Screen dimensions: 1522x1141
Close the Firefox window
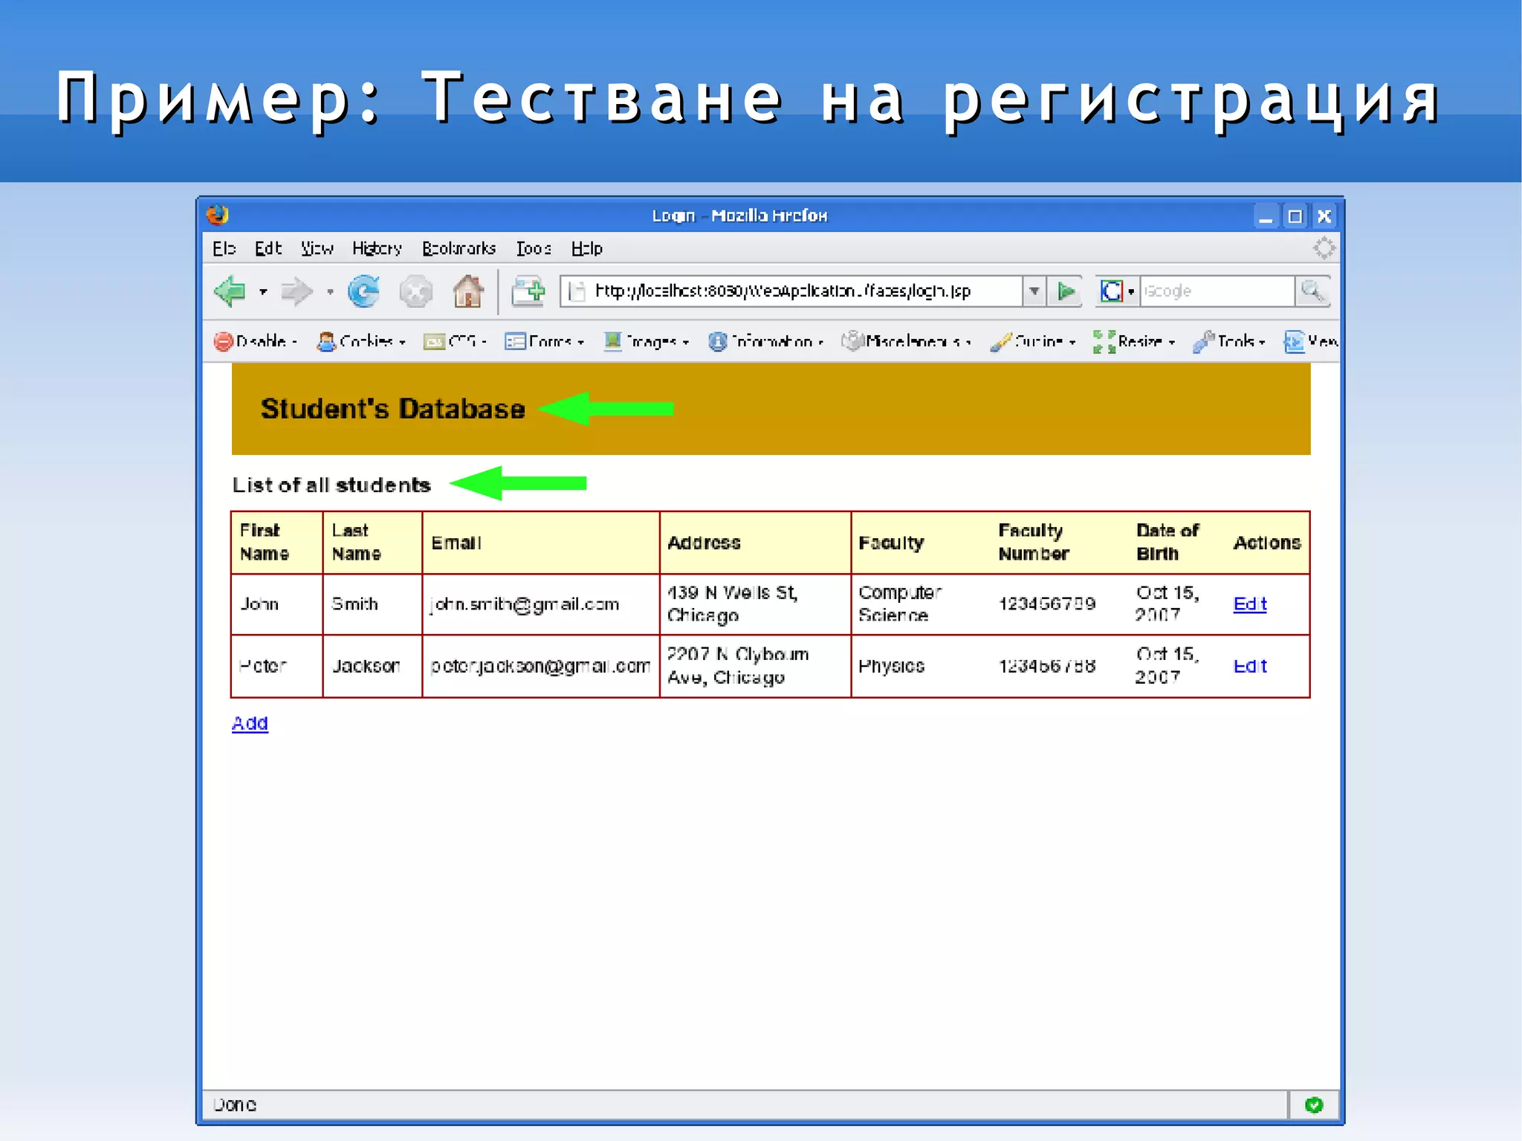point(1324,216)
